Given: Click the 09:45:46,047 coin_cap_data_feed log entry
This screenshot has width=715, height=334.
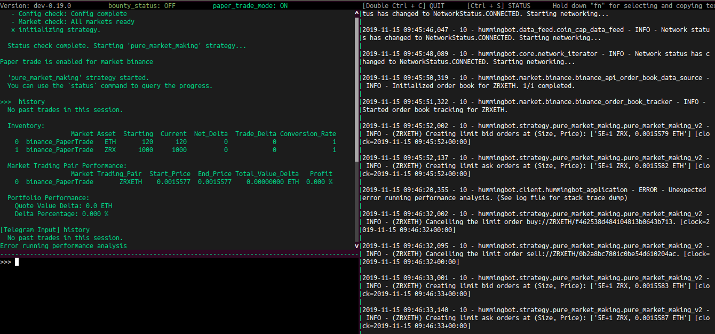Looking at the screenshot, I should pyautogui.click(x=536, y=34).
